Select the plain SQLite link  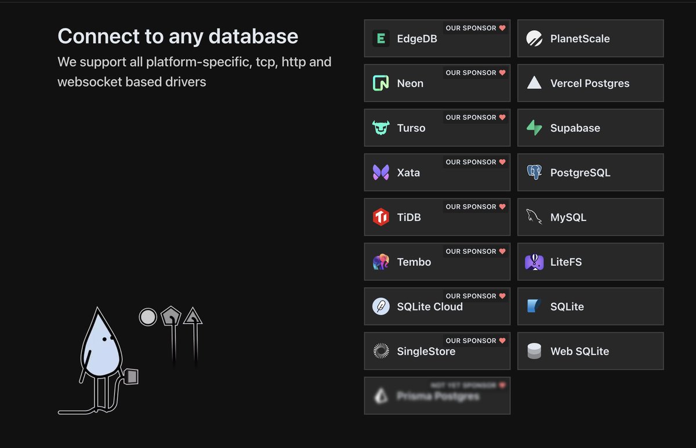[x=590, y=307]
